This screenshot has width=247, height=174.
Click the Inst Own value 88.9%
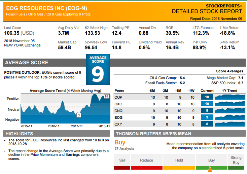tap(200, 47)
